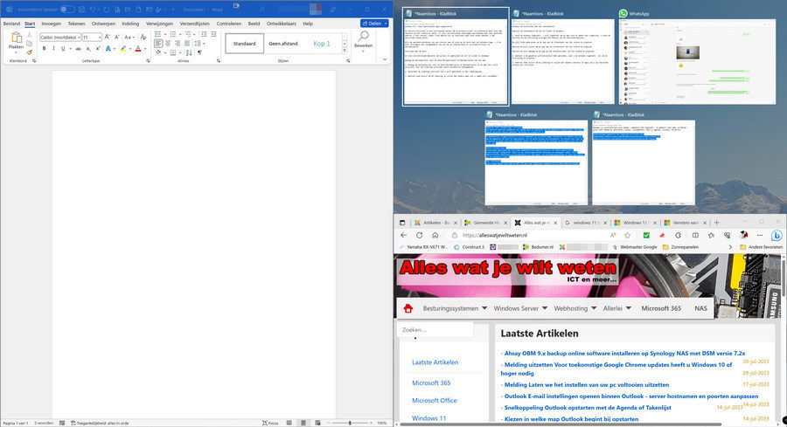The image size is (787, 427).
Task: Open the font color dropdown arrow
Action: pos(145,49)
